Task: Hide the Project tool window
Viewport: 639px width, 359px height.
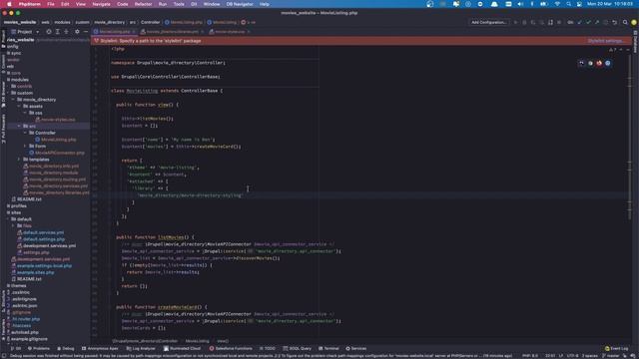Action: click(86, 31)
